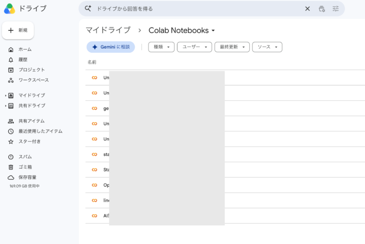Click the clock icon beside 最近使用したアイテム

point(11,131)
